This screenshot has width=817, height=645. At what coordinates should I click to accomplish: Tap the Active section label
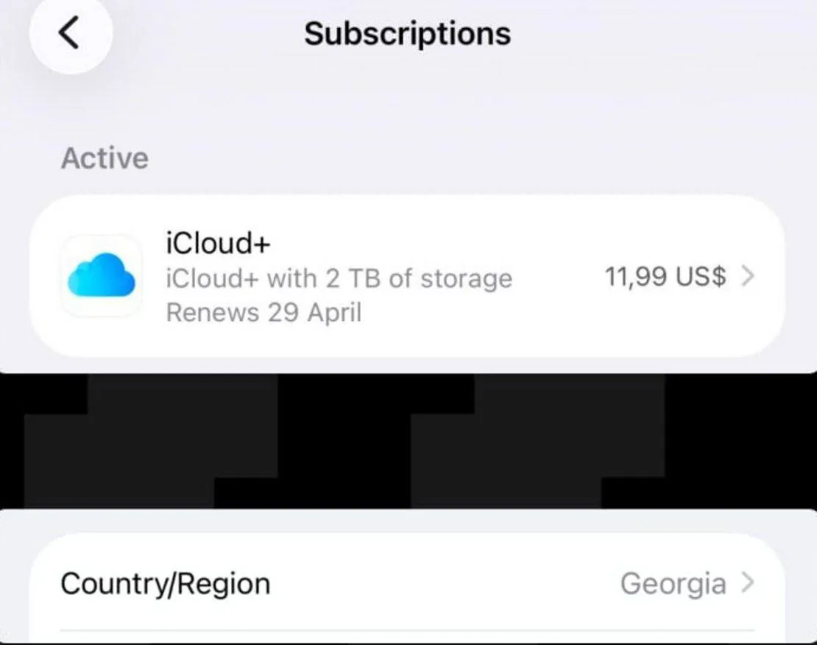(105, 157)
